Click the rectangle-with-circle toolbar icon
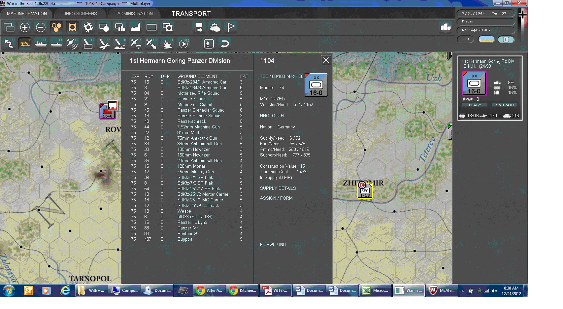The height and width of the screenshot is (309, 563). coord(104,27)
